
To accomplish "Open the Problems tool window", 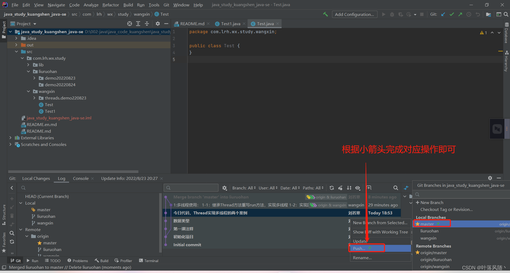I will click(78, 261).
